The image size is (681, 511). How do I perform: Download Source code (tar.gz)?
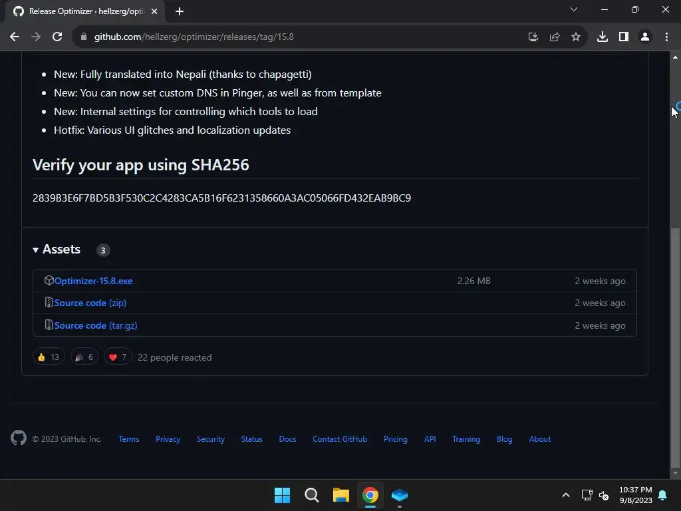coord(96,325)
